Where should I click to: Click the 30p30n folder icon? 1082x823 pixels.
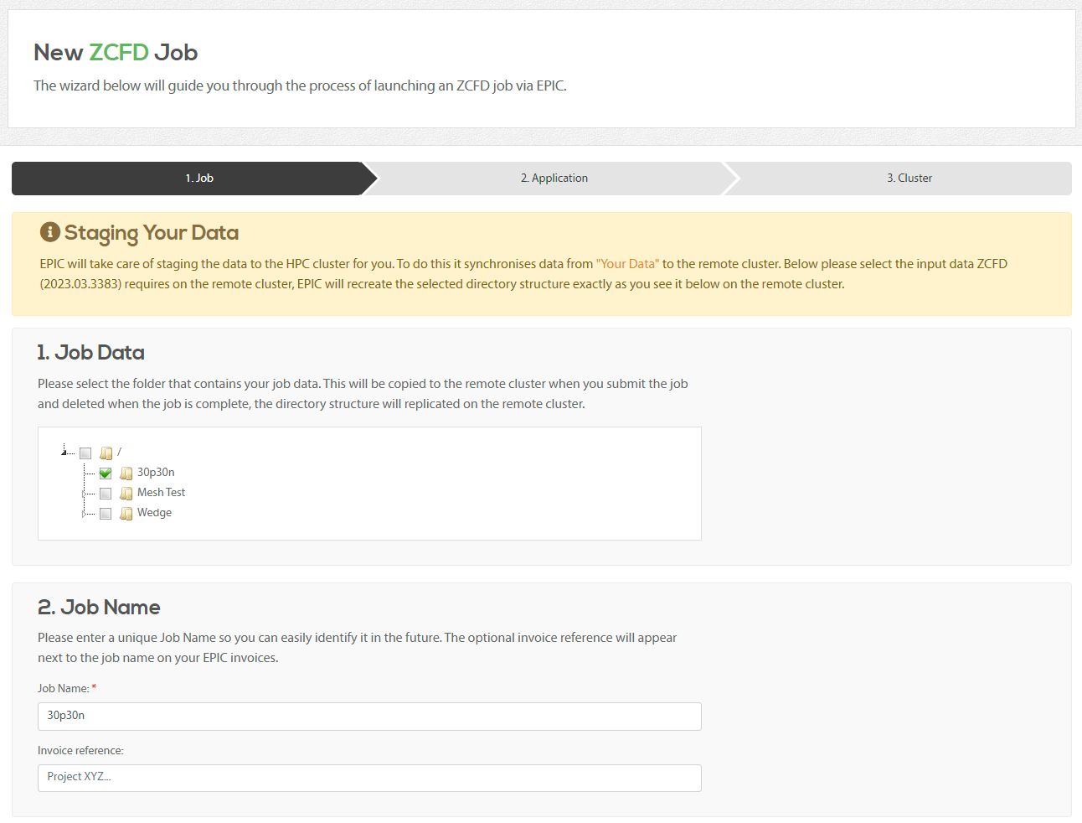coord(126,474)
